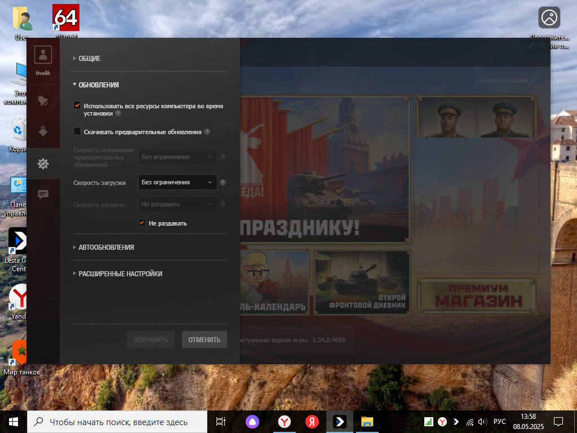The image size is (577, 433).
Task: Open Корзина recycle bin icon
Action: (x=17, y=134)
